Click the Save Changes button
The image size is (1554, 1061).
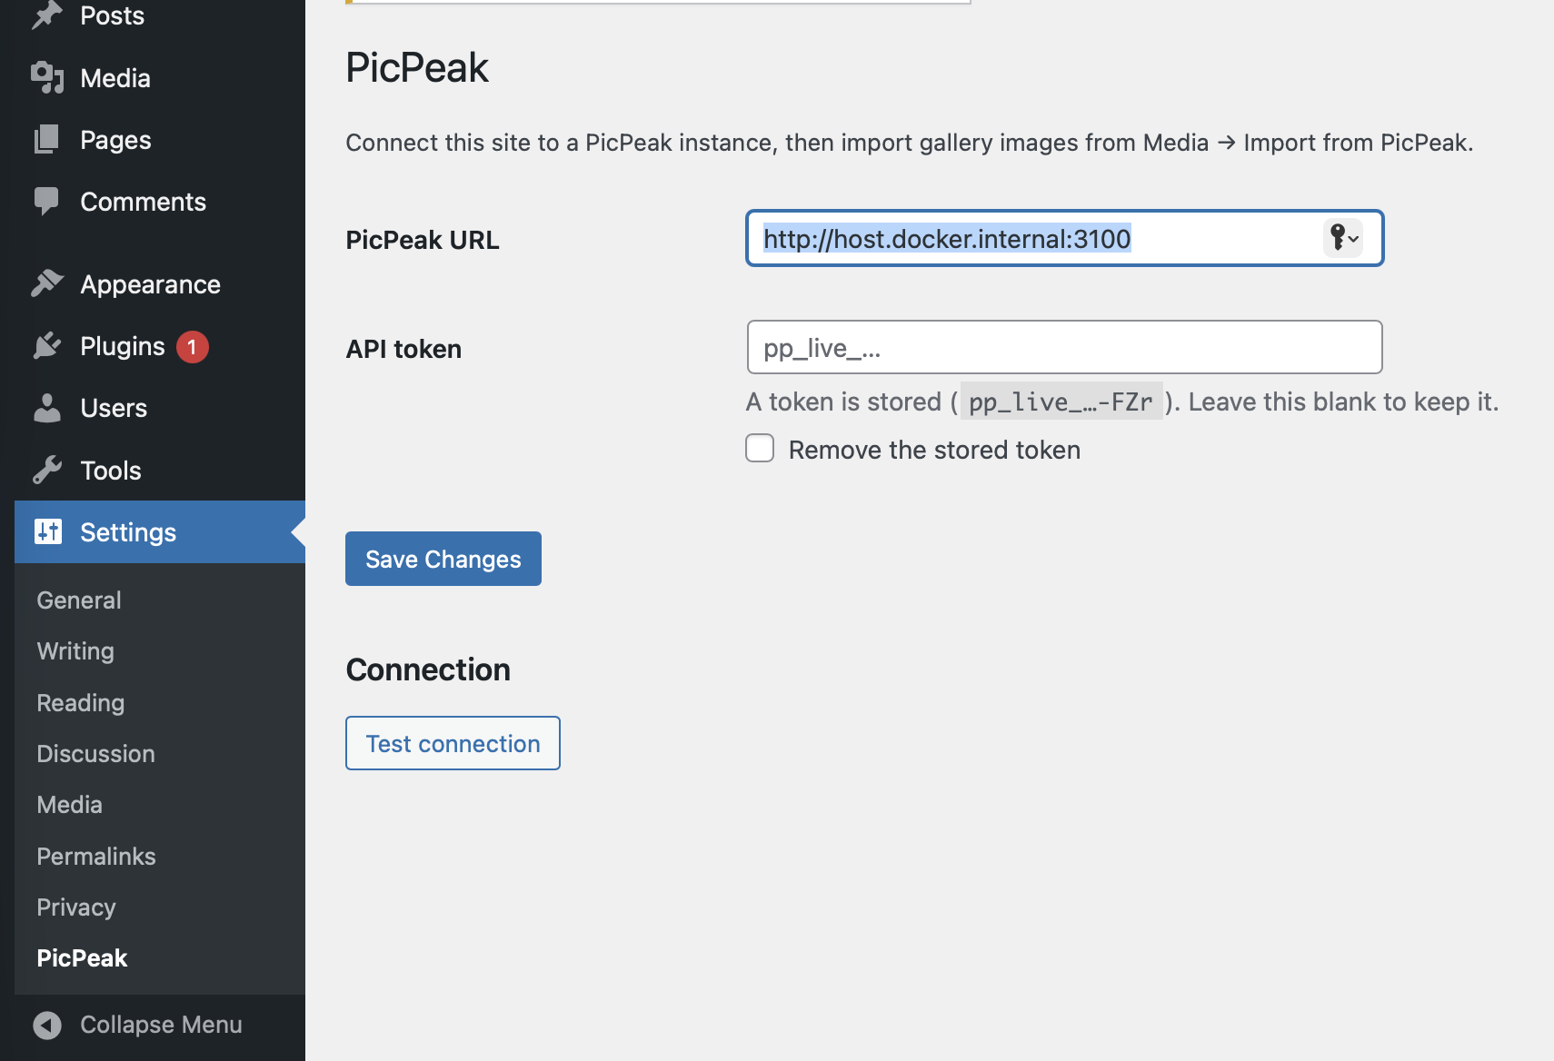(x=443, y=559)
